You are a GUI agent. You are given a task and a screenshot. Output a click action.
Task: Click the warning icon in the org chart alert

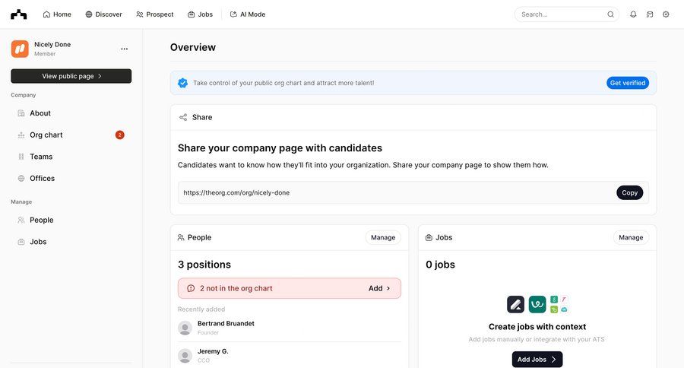(x=191, y=289)
